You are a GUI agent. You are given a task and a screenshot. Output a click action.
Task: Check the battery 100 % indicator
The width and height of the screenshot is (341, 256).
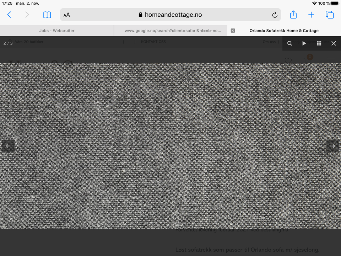(328, 3)
